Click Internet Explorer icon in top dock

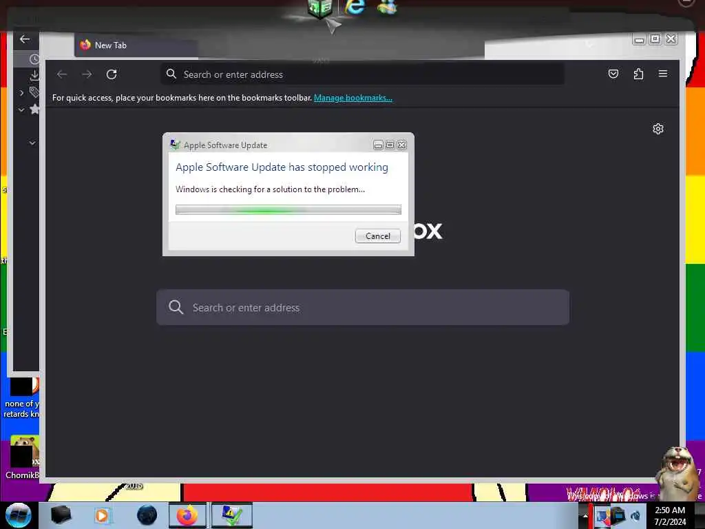[x=355, y=8]
